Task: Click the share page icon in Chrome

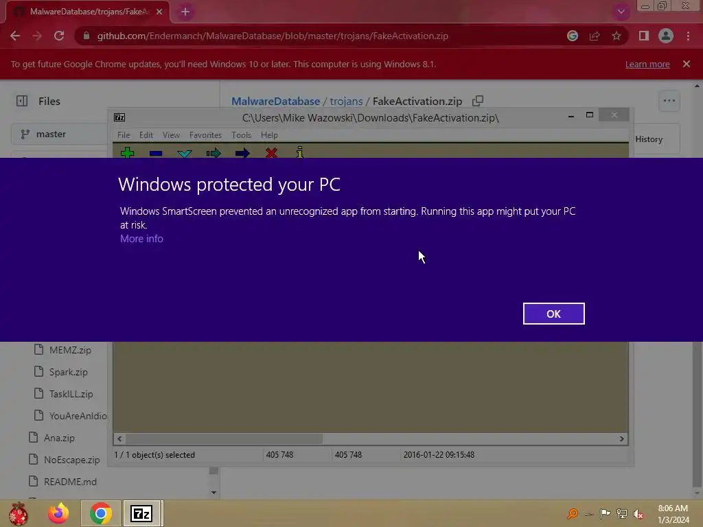Action: point(595,36)
